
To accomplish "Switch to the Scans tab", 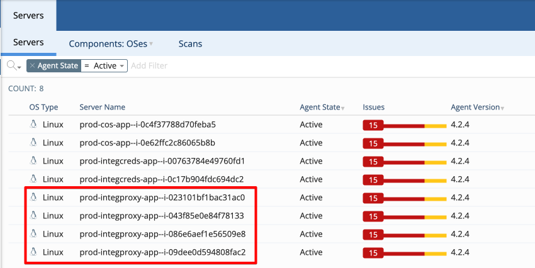I will [190, 44].
